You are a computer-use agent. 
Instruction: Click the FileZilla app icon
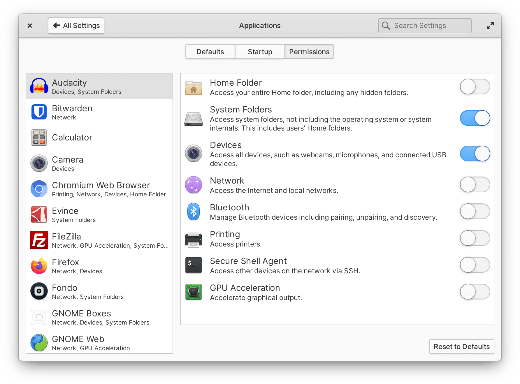pos(39,240)
